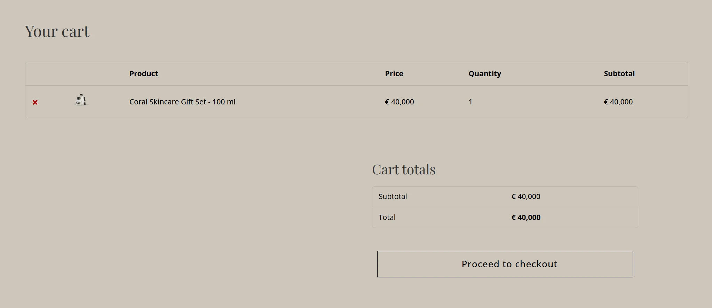This screenshot has height=308, width=712.
Task: Click the Price column header
Action: [394, 74]
